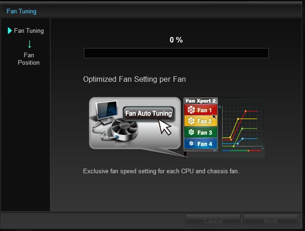Click the green down arrow in sidebar
Image resolution: width=305 pixels, height=231 pixels.
[x=30, y=44]
